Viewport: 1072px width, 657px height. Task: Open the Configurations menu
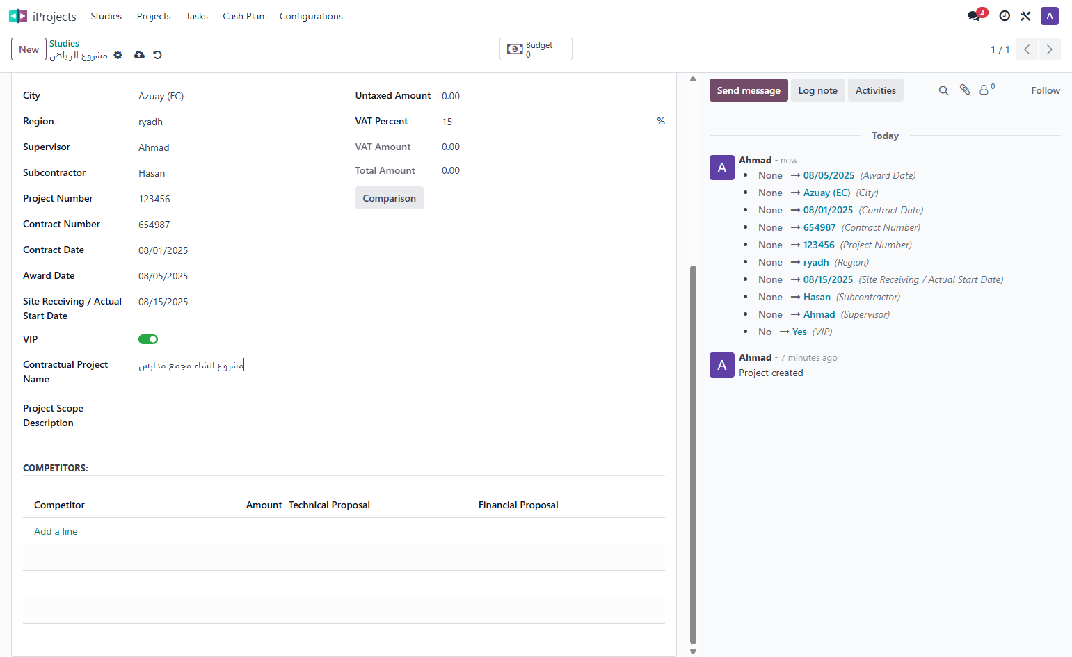[x=311, y=16]
